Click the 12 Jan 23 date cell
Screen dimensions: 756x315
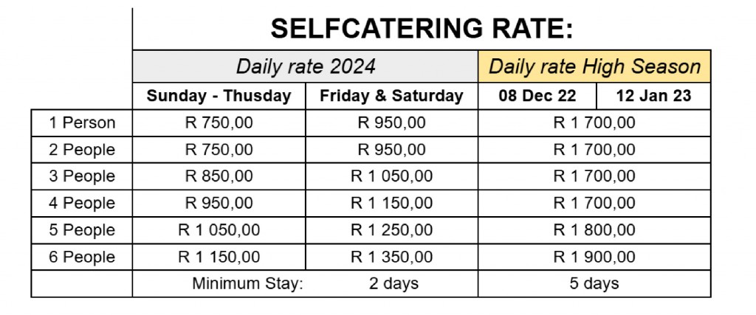tap(653, 96)
